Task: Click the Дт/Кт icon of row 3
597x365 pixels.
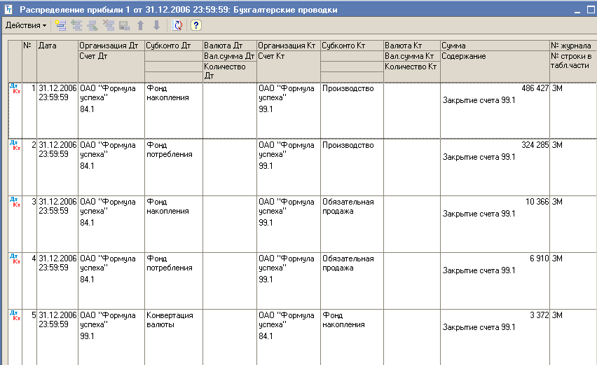Action: coord(15,201)
